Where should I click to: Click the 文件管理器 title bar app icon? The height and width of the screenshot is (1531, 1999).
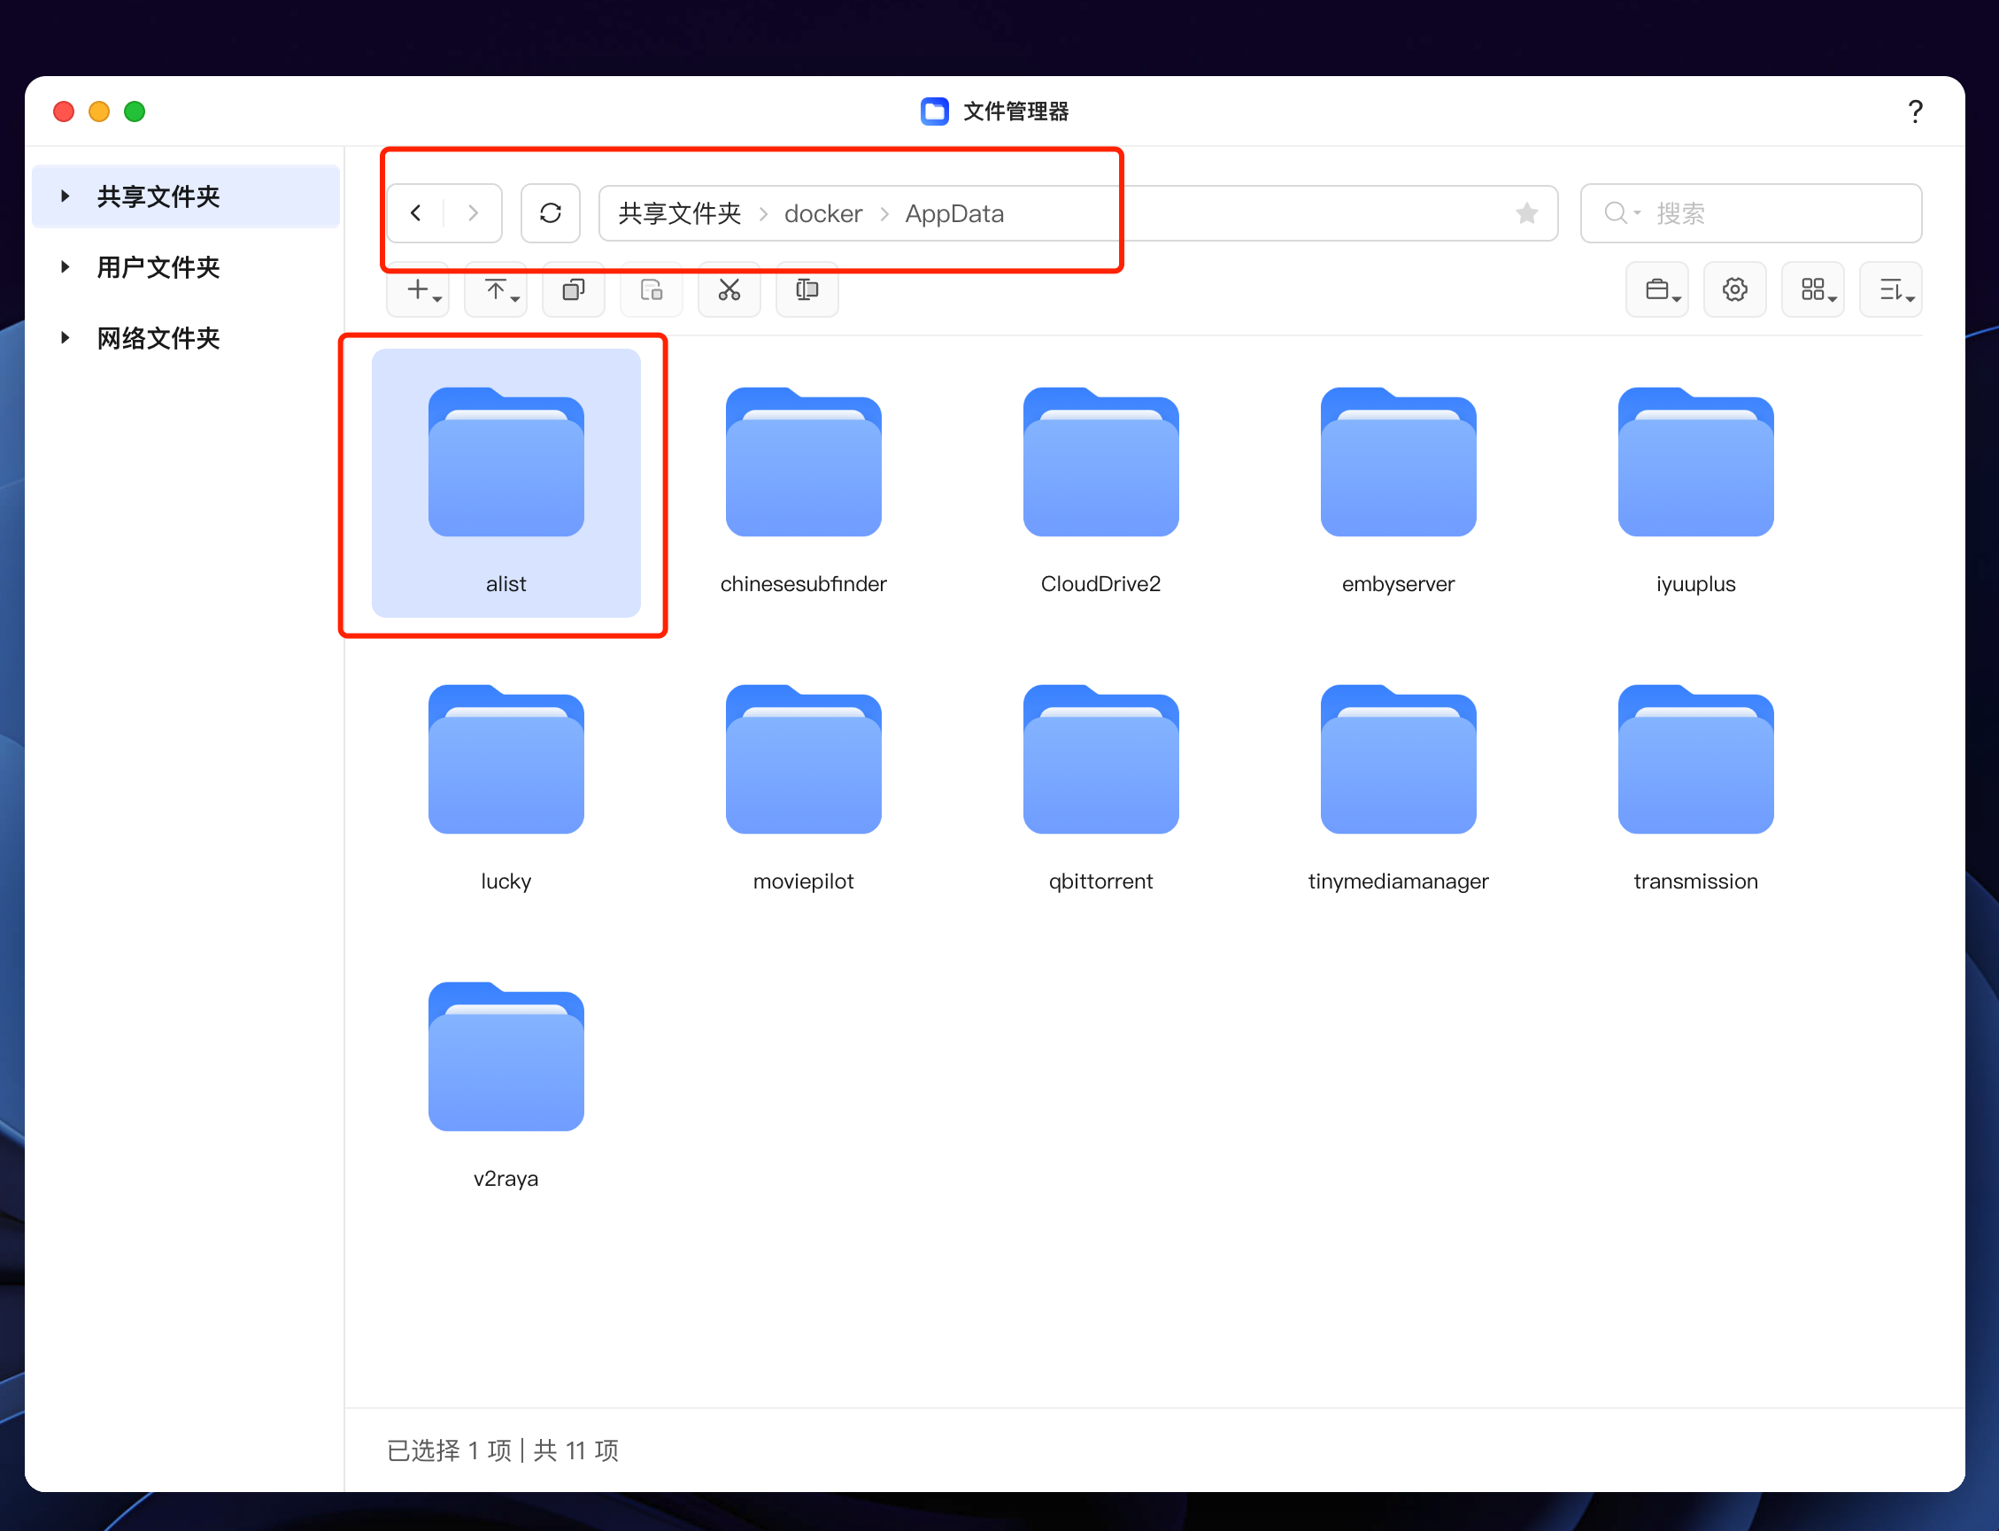coord(934,112)
